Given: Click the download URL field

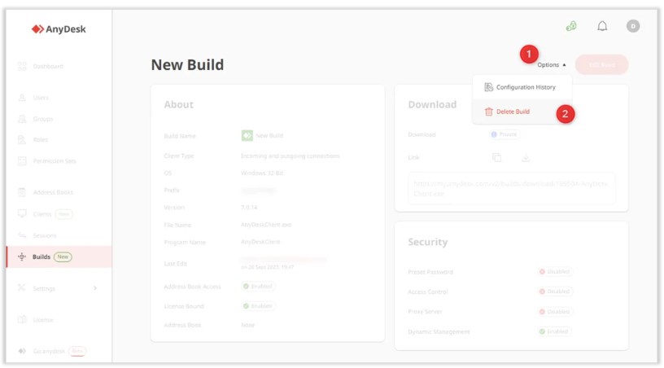Looking at the screenshot, I should click(x=512, y=188).
